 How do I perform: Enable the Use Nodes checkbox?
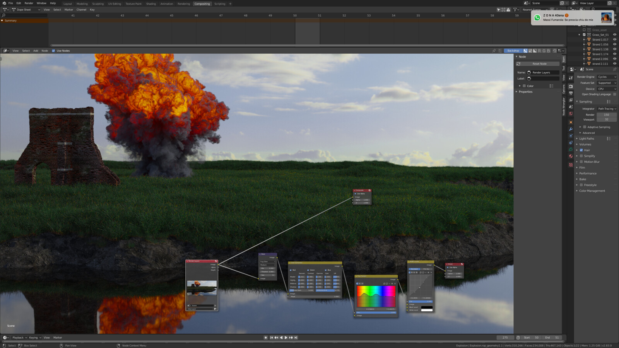point(53,51)
